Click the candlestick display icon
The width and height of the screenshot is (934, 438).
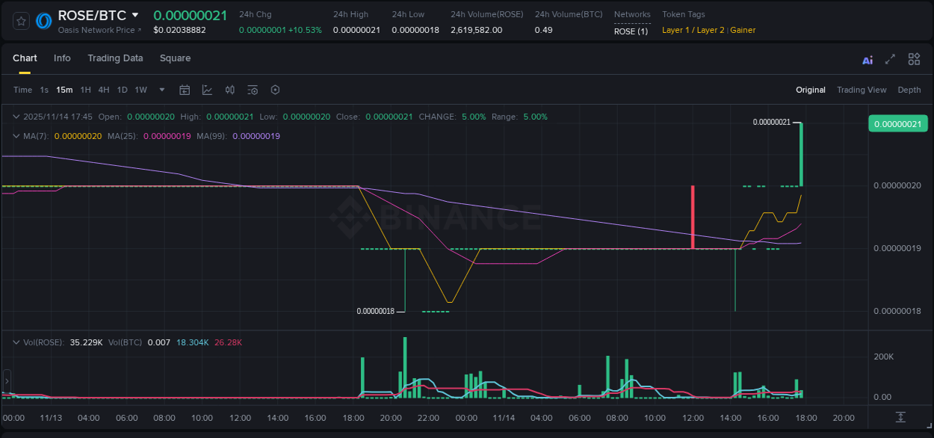pyautogui.click(x=230, y=89)
